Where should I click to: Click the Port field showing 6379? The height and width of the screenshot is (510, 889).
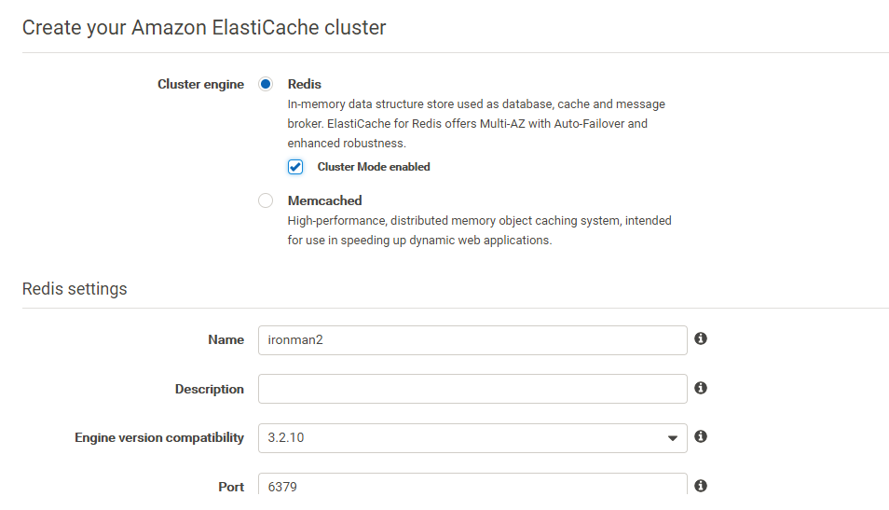coord(472,486)
